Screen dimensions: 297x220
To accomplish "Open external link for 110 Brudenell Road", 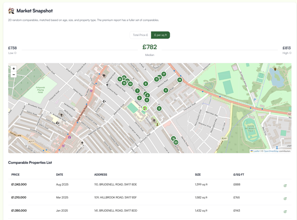I will click(x=285, y=186).
